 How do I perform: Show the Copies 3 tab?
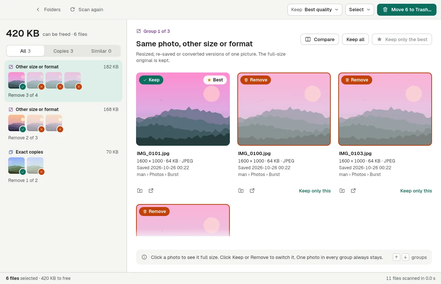[x=63, y=51]
